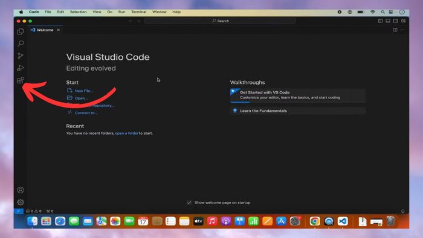Screen dimensions: 423x238
Task: Open the View menu
Action: point(97,12)
